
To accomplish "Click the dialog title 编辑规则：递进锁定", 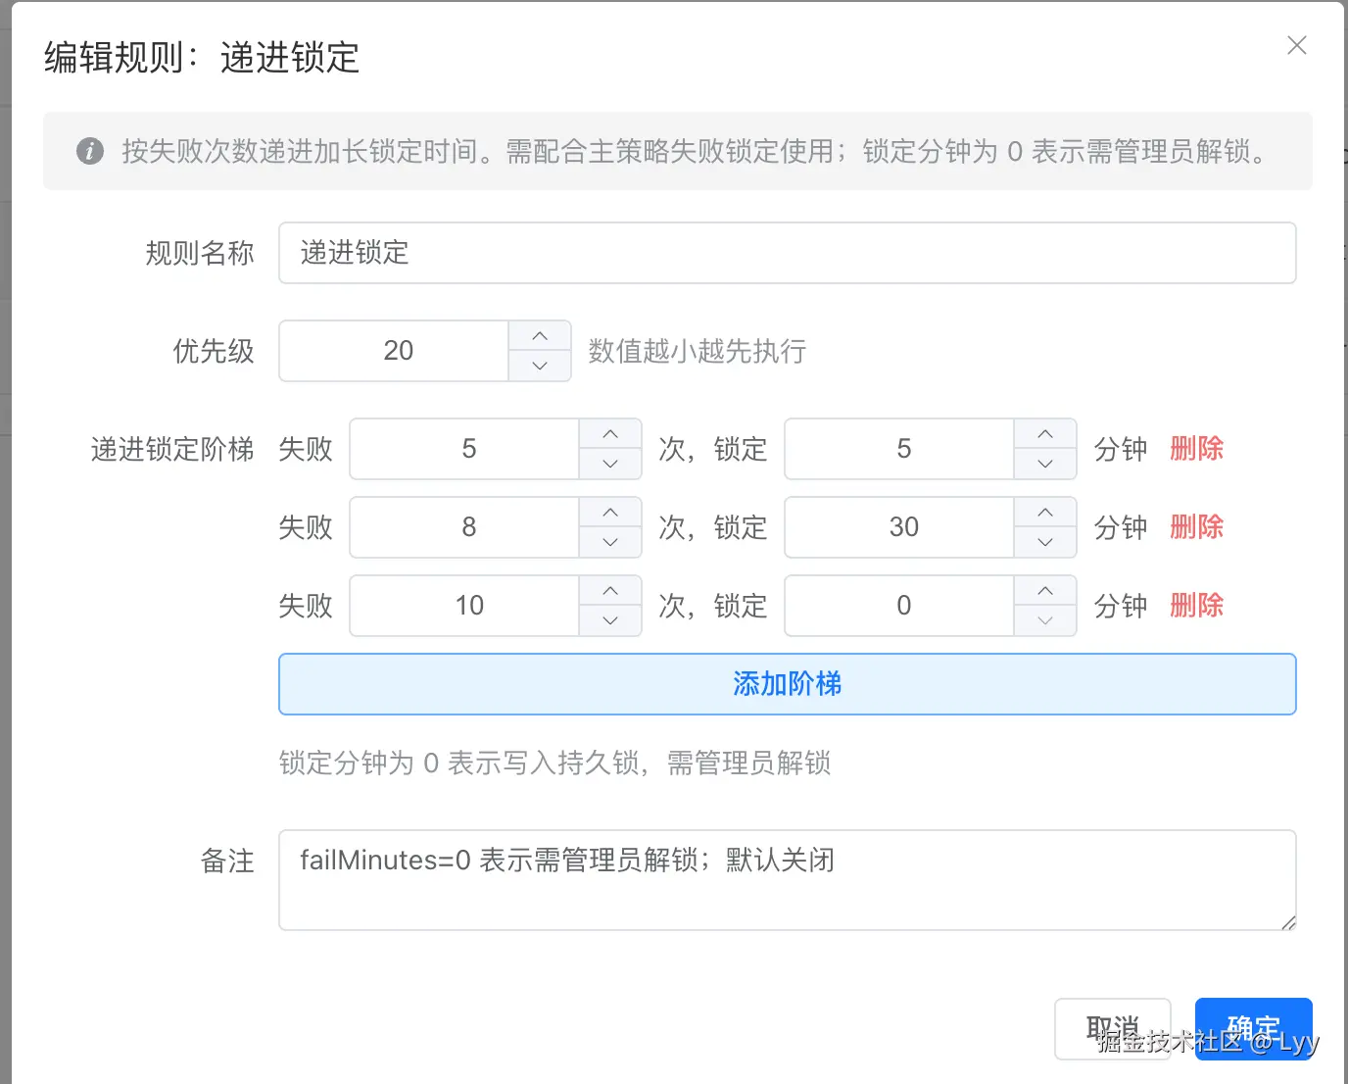I will 202,58.
